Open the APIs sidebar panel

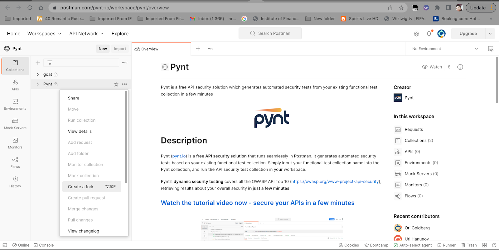15,85
